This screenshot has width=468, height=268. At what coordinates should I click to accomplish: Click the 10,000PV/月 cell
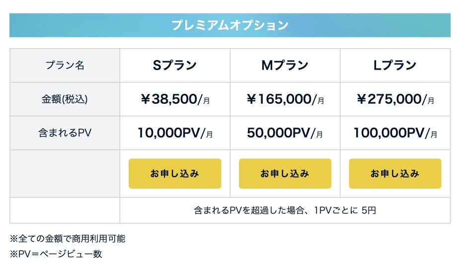pos(175,133)
